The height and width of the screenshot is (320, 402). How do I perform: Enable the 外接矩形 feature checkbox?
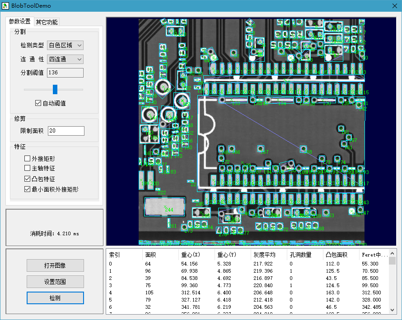point(28,159)
